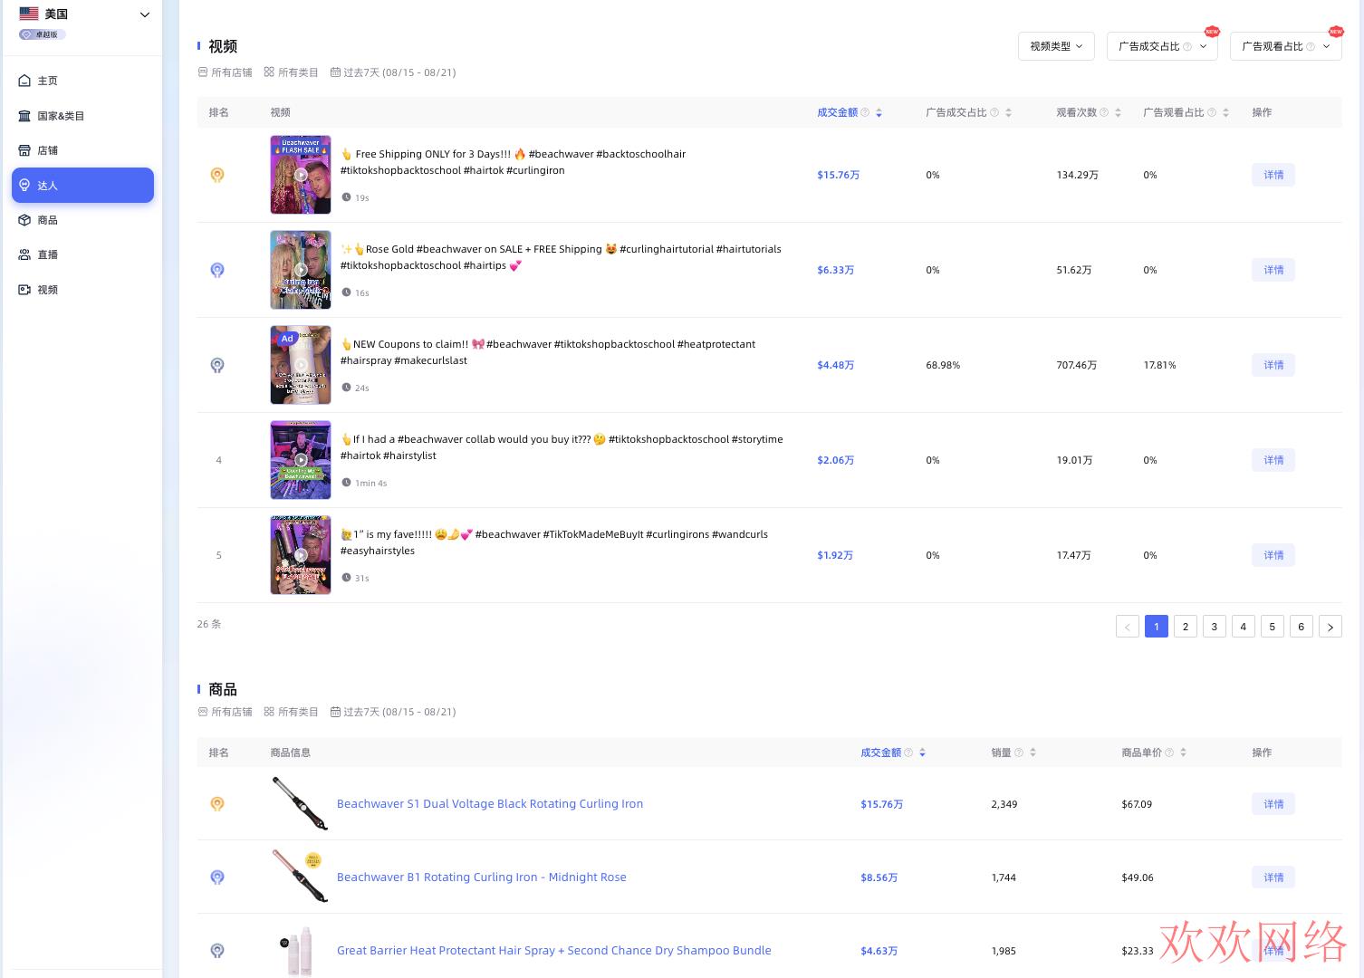
Task: Go to video list page 2
Action: [1186, 627]
